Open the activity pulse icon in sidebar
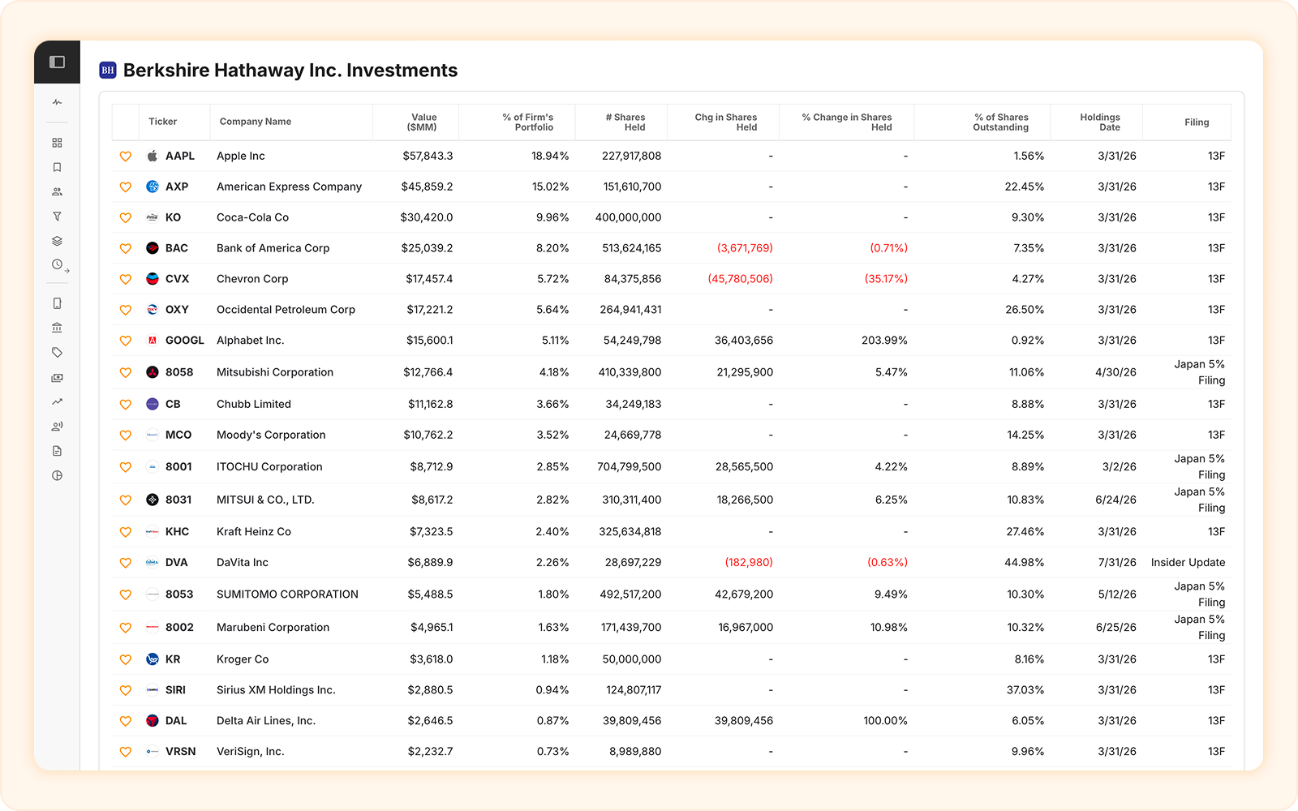This screenshot has width=1298, height=811. click(57, 102)
